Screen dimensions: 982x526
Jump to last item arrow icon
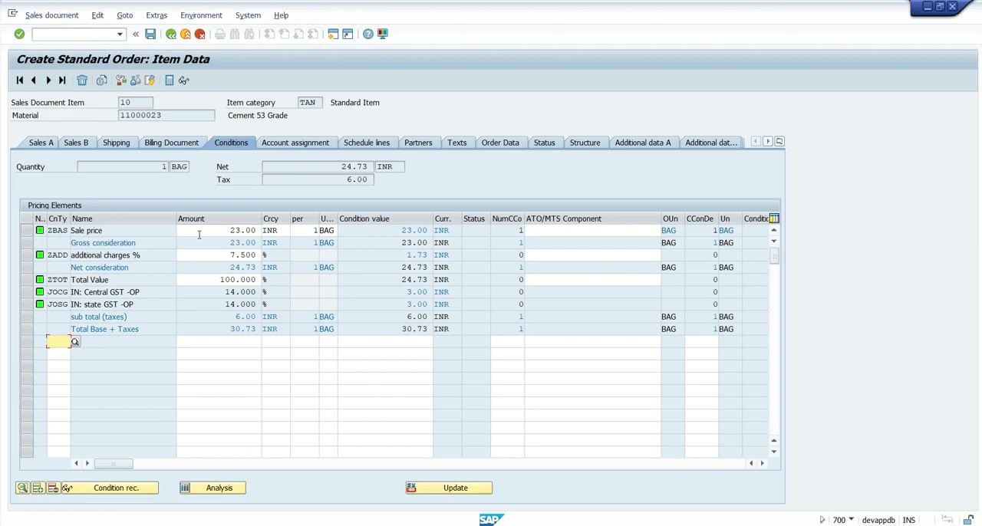[62, 80]
